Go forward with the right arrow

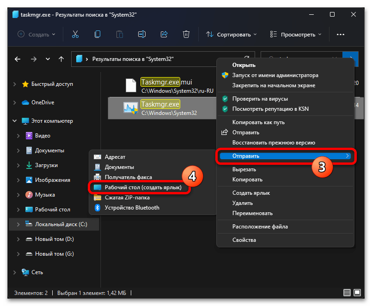coord(34,59)
